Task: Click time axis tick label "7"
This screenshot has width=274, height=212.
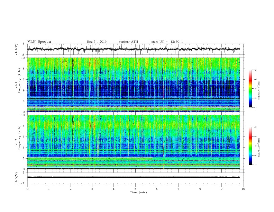Action: (x=179, y=189)
